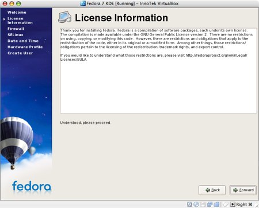The width and height of the screenshot is (259, 208).
Task: Click the VirtualBox icon in the window title
Action: coord(83,3)
